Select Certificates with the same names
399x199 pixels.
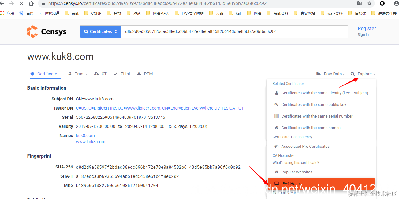pos(321,128)
